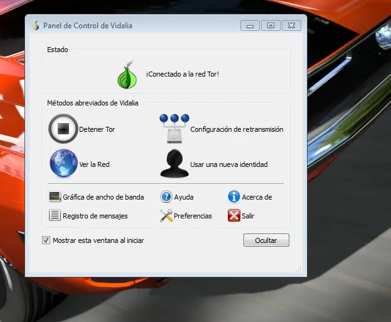The width and height of the screenshot is (391, 322).
Task: Click the Detener Tor label
Action: pos(97,129)
